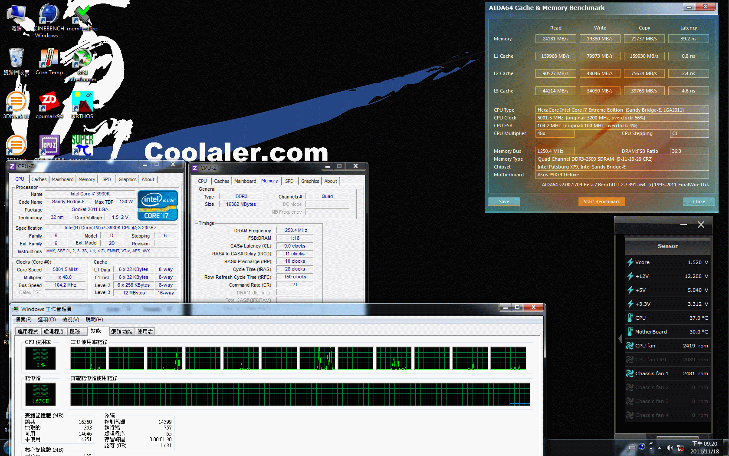Collapse the Sensor panel with the left arrow
The width and height of the screenshot is (729, 456).
click(x=620, y=339)
